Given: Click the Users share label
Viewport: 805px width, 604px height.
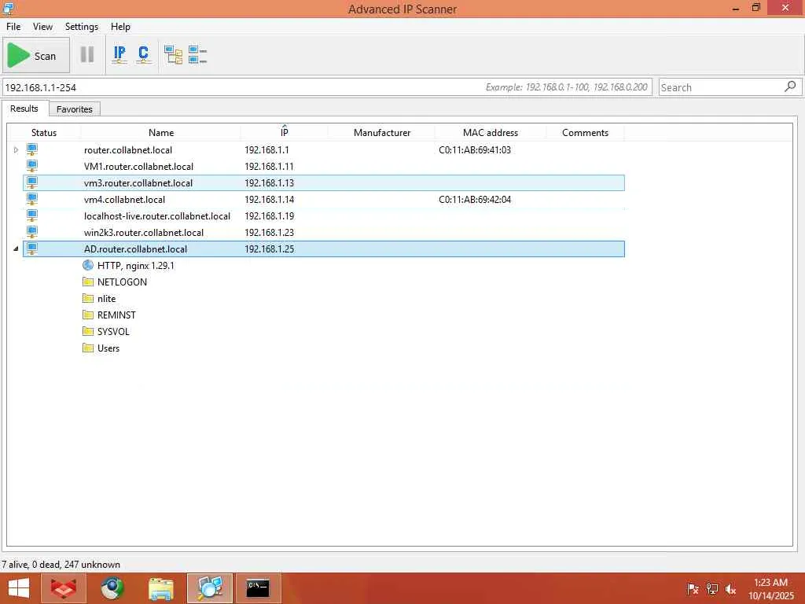Looking at the screenshot, I should 108,348.
